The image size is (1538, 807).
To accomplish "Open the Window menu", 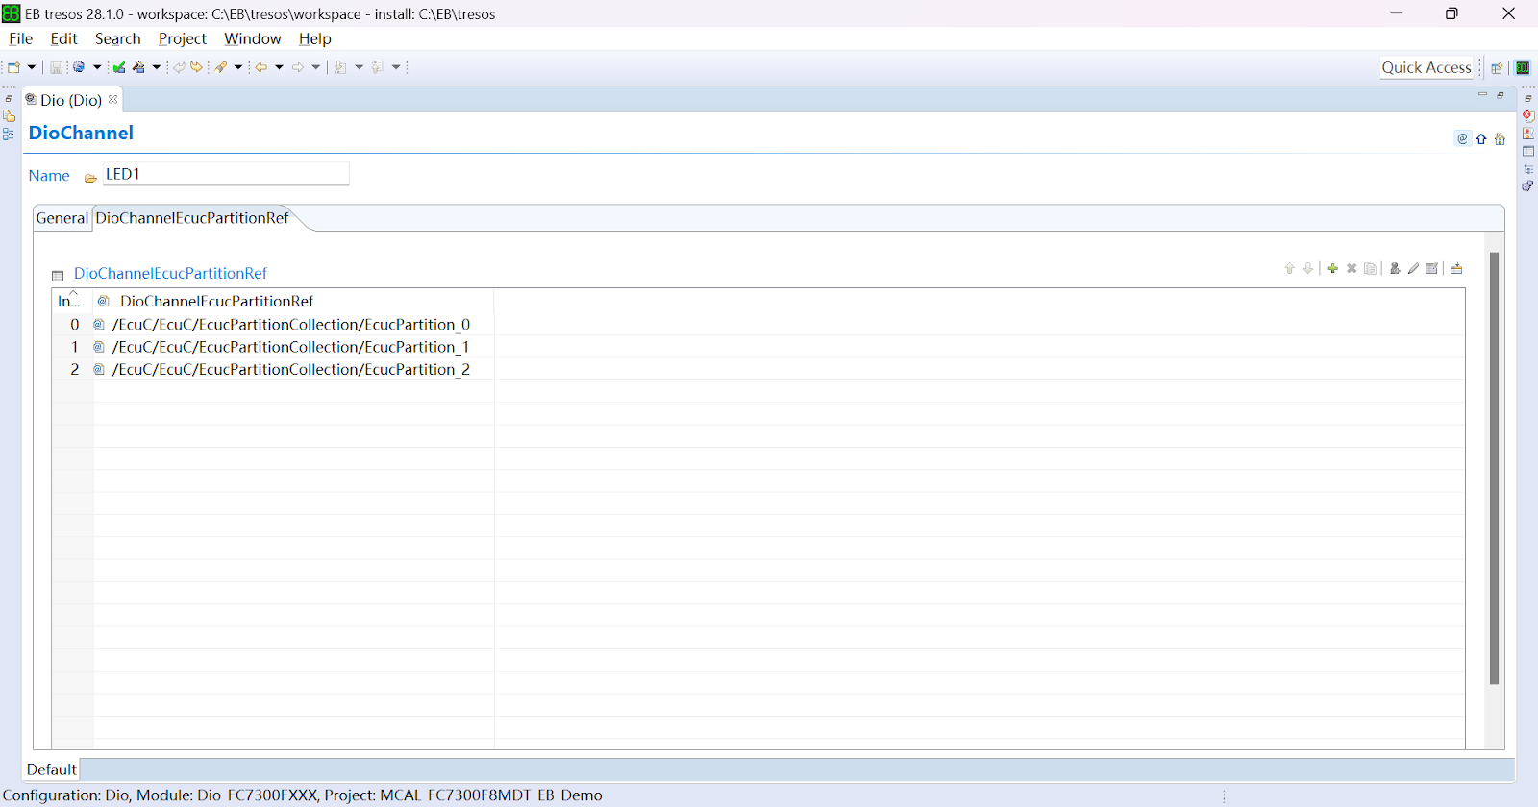I will click(x=252, y=38).
